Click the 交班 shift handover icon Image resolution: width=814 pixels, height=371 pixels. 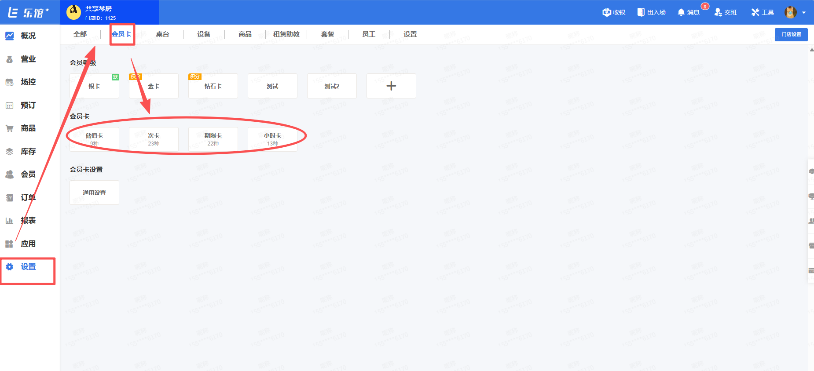point(718,12)
